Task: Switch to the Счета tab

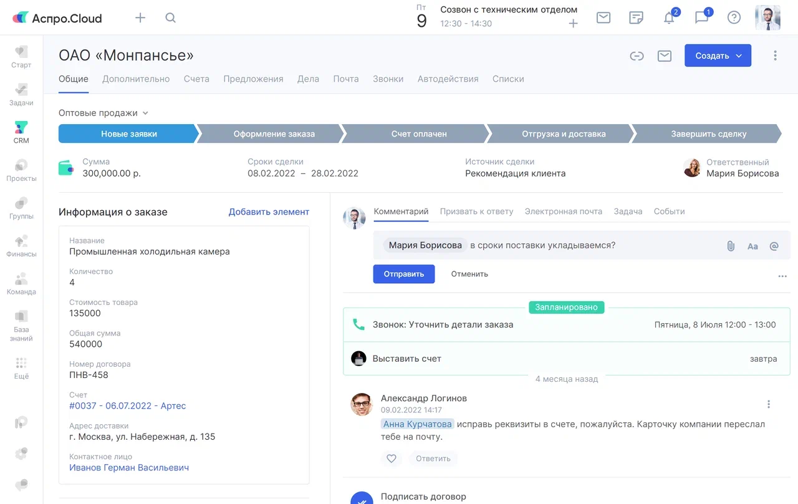Action: coord(196,79)
